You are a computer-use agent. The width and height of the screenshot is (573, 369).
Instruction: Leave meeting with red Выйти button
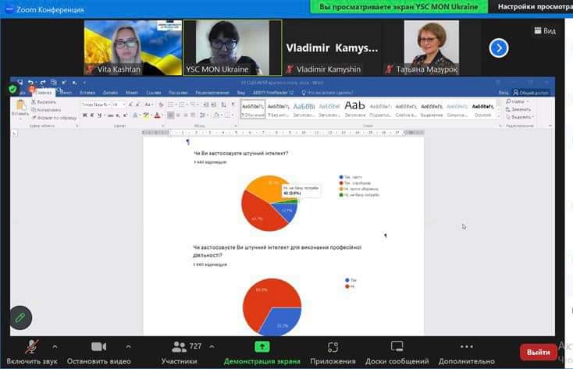pyautogui.click(x=539, y=352)
